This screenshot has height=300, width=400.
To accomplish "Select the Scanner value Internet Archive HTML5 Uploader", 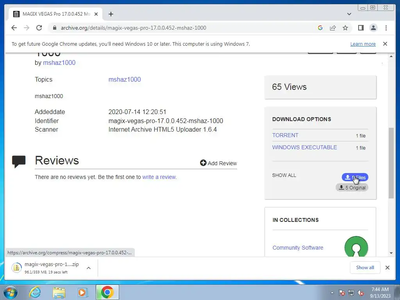I will 162,129.
